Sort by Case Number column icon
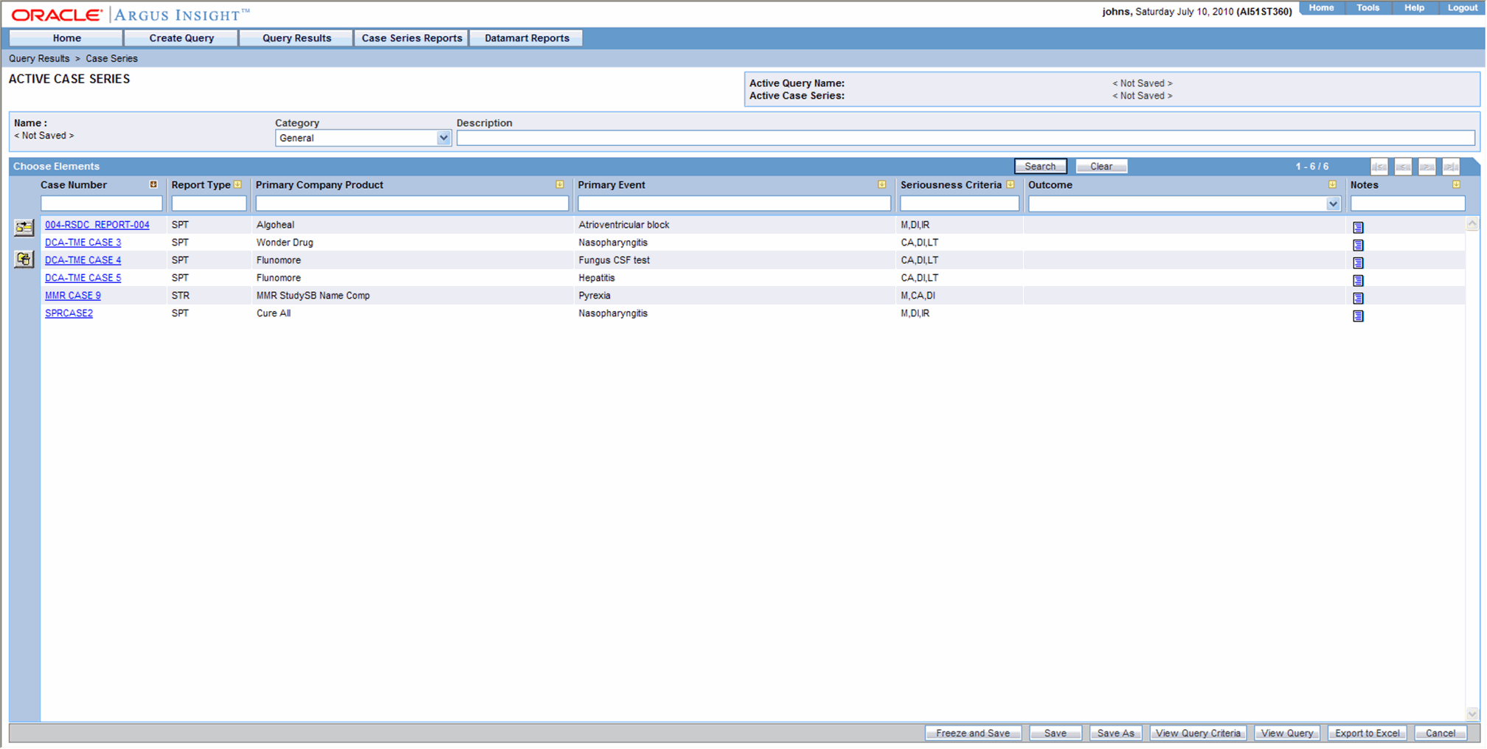Screen dimensions: 1487x749 (153, 184)
